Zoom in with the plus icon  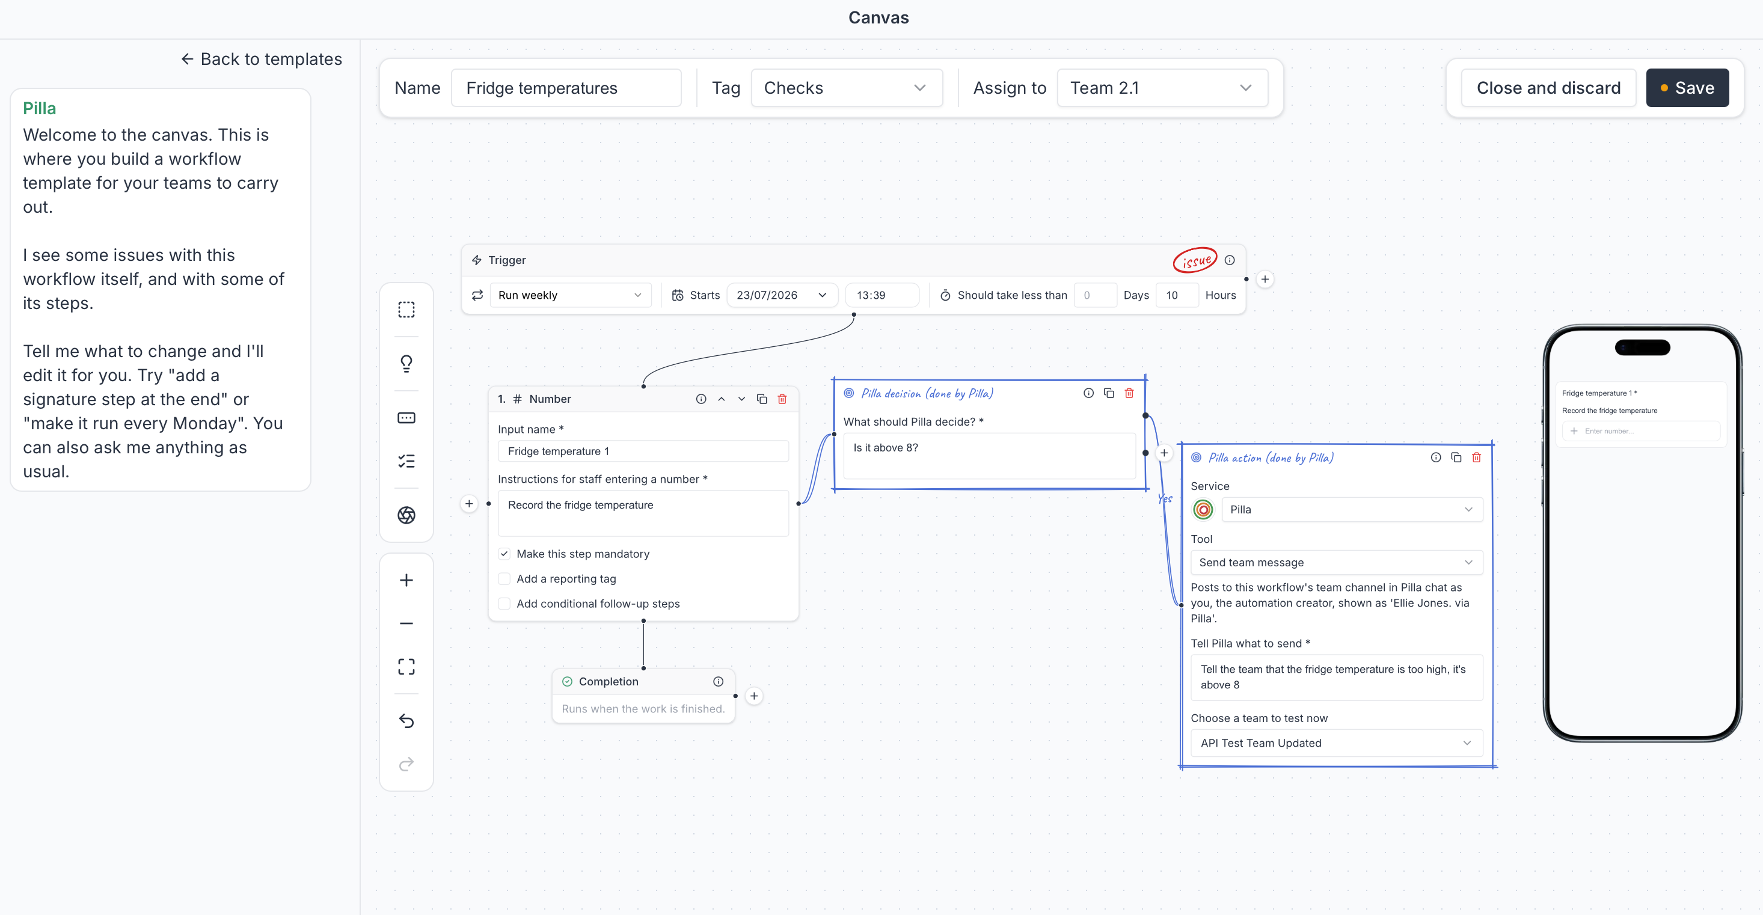coord(406,580)
